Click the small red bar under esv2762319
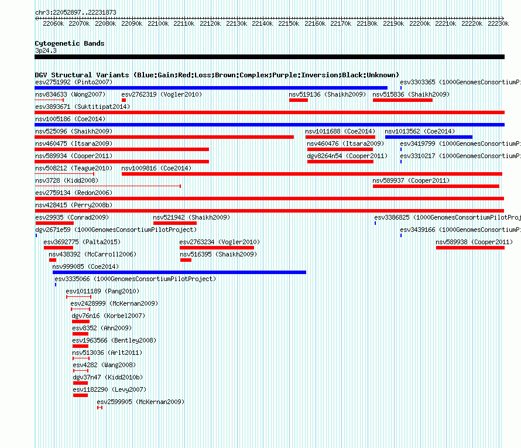The width and height of the screenshot is (521, 448). tap(124, 100)
